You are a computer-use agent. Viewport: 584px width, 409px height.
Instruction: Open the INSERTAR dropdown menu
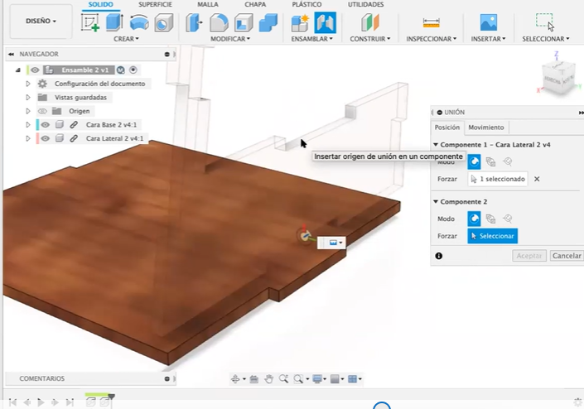tap(488, 39)
